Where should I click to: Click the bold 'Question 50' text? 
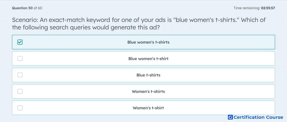[x=22, y=8]
